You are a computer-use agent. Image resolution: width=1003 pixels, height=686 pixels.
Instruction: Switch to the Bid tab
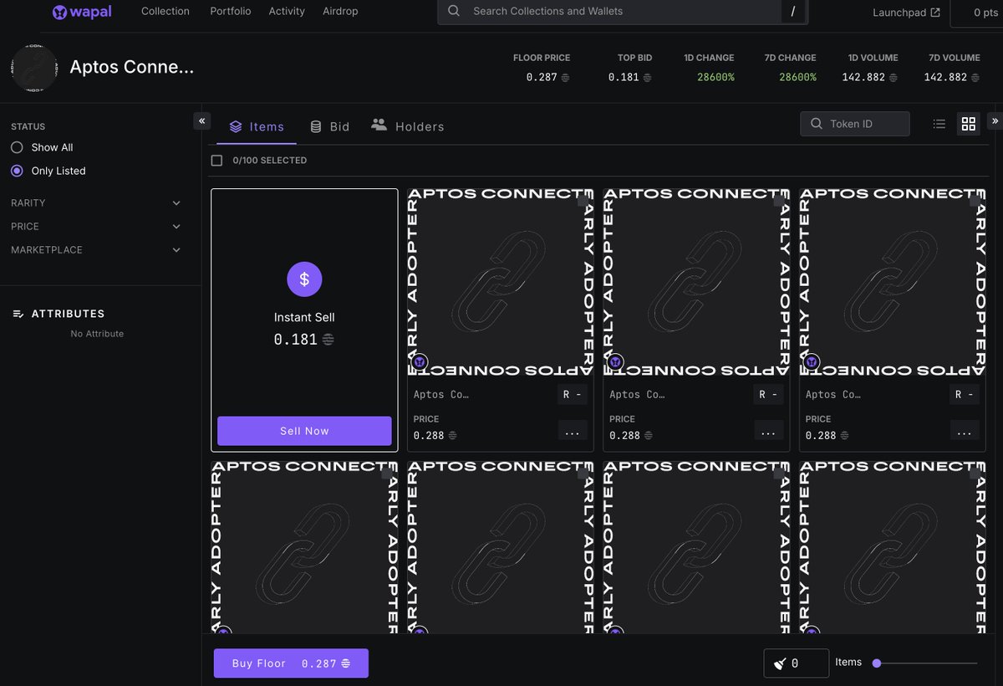pyautogui.click(x=329, y=126)
